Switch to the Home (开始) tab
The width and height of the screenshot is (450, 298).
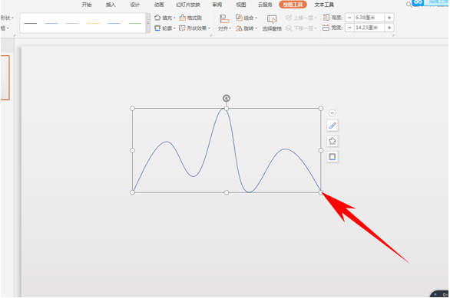tap(86, 5)
